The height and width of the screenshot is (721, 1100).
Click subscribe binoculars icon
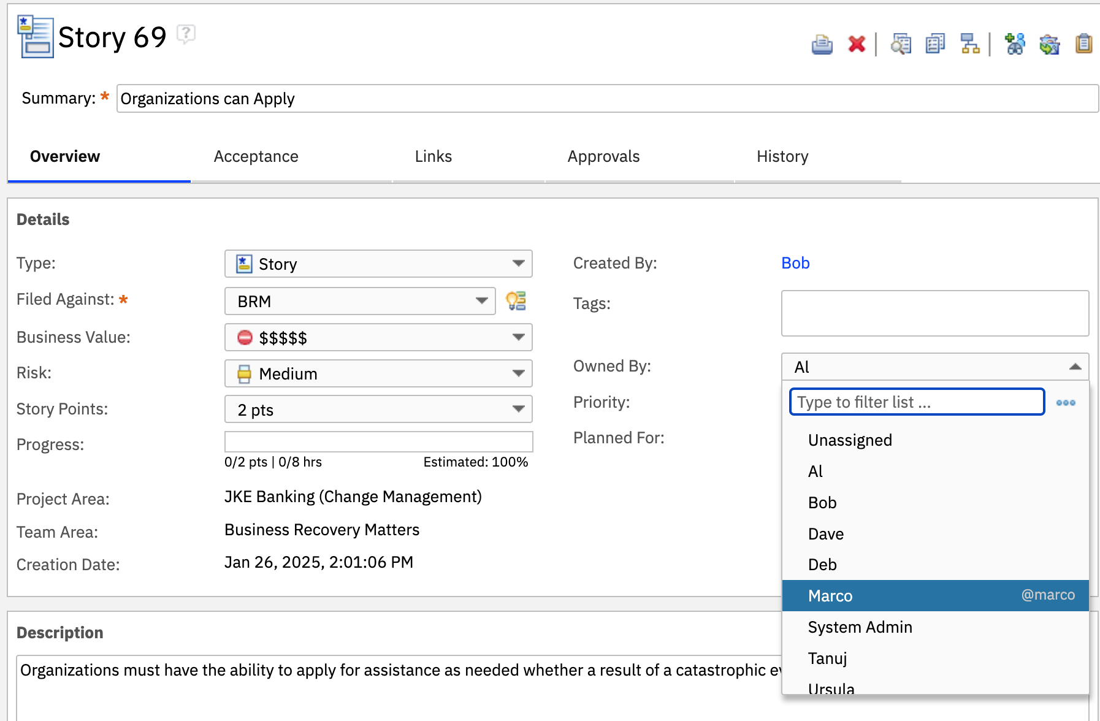click(1015, 44)
